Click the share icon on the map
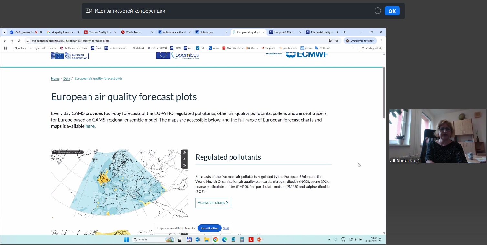487x245 pixels. click(184, 159)
